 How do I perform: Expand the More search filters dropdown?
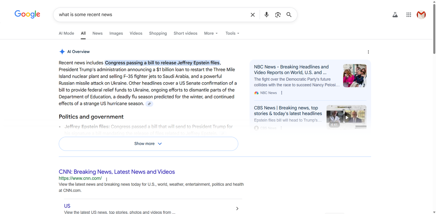[211, 33]
